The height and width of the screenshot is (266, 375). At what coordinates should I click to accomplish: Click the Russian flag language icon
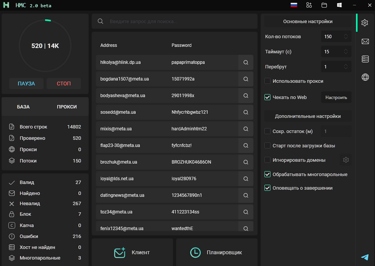(294, 5)
